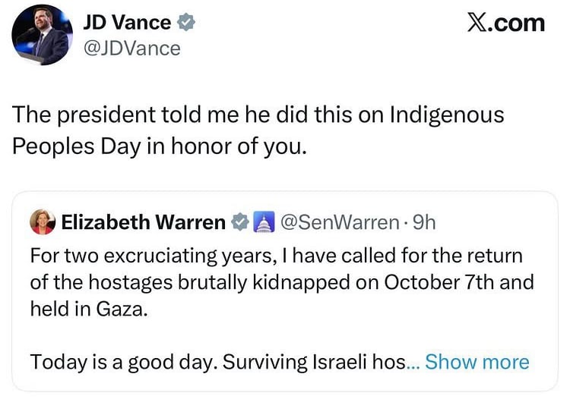
Task: Click the 'October 7th' line in the quote
Action: (x=281, y=282)
